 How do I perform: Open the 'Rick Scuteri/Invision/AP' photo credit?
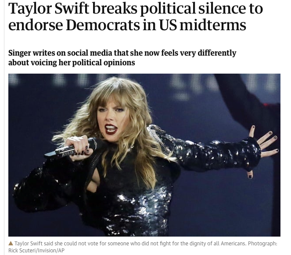pos(36,250)
